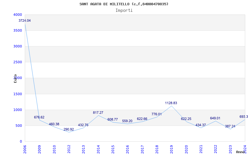Click the 2500 Euro axis tick

tap(18, 62)
